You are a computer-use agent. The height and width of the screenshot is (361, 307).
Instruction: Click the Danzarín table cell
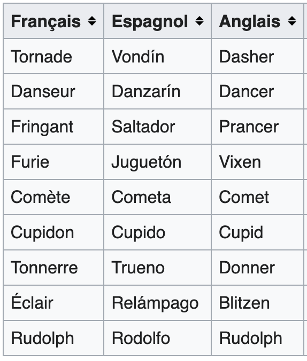pyautogui.click(x=158, y=91)
